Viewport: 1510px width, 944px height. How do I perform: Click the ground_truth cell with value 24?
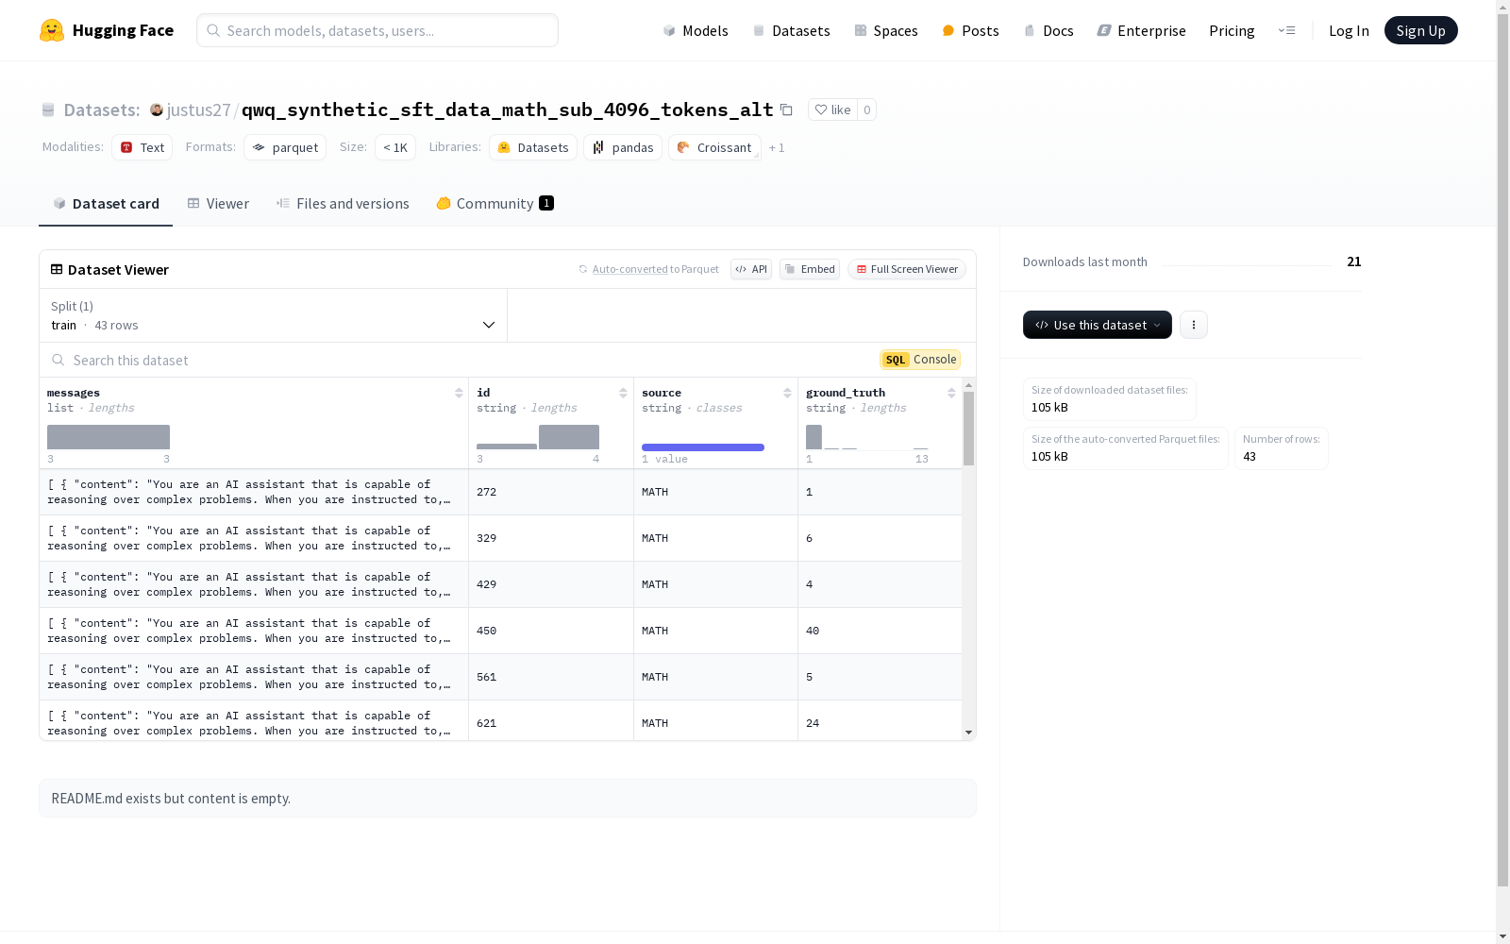click(880, 720)
